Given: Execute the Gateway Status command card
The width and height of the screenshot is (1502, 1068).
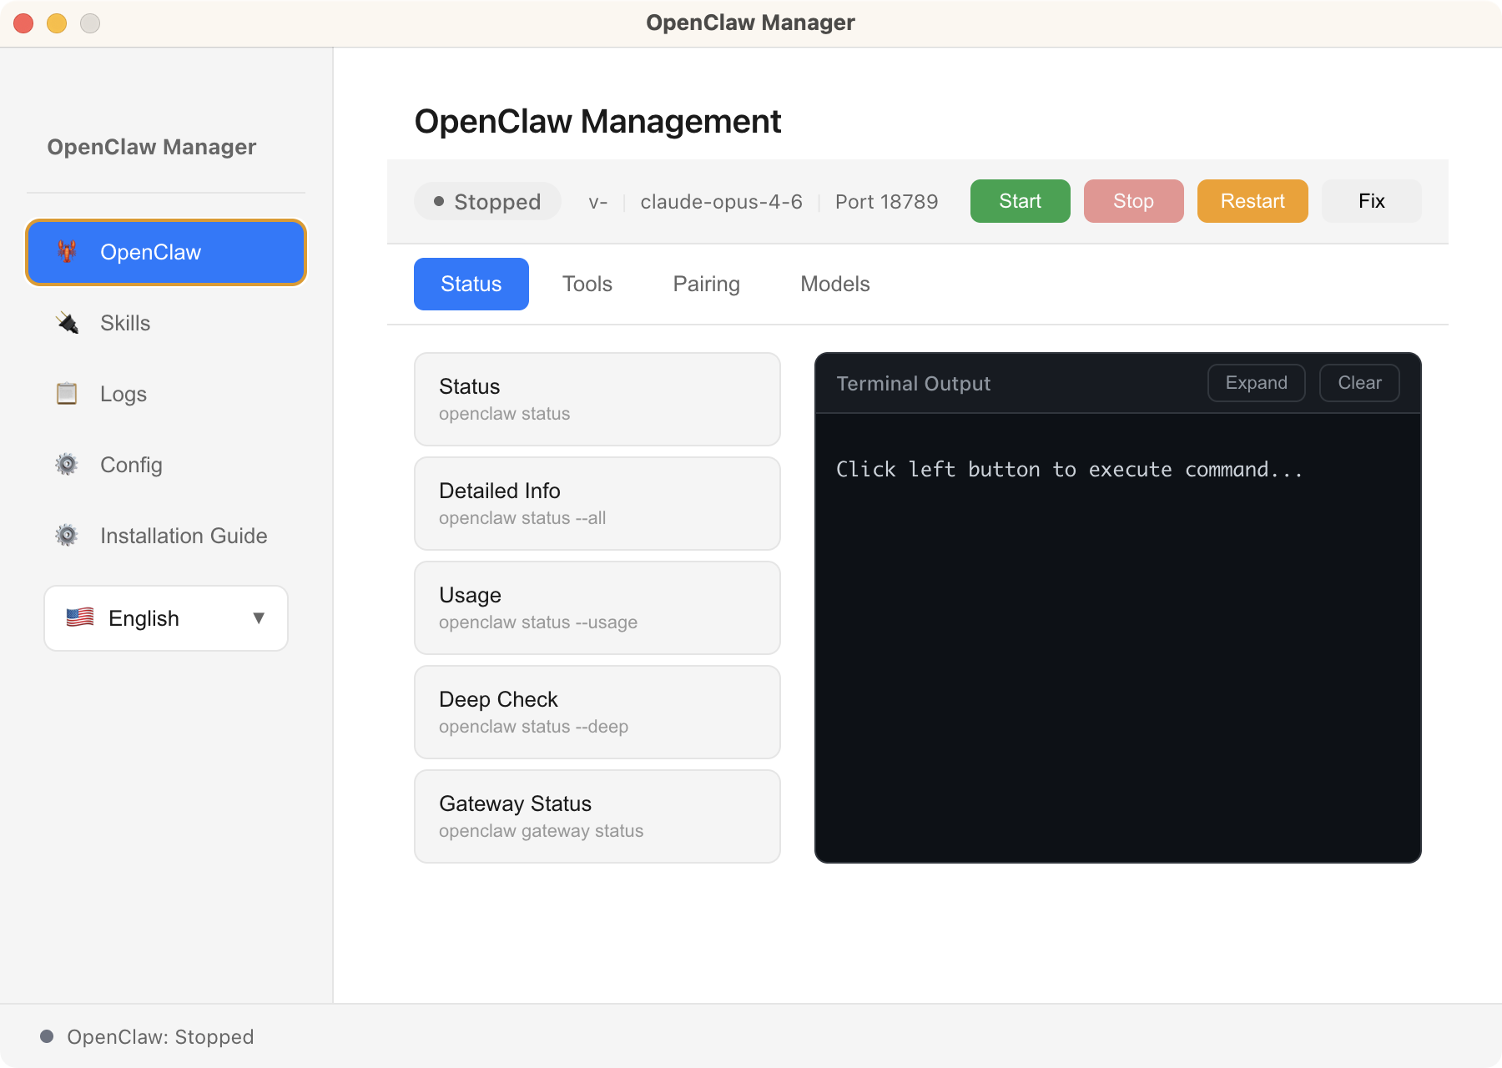Looking at the screenshot, I should (597, 816).
